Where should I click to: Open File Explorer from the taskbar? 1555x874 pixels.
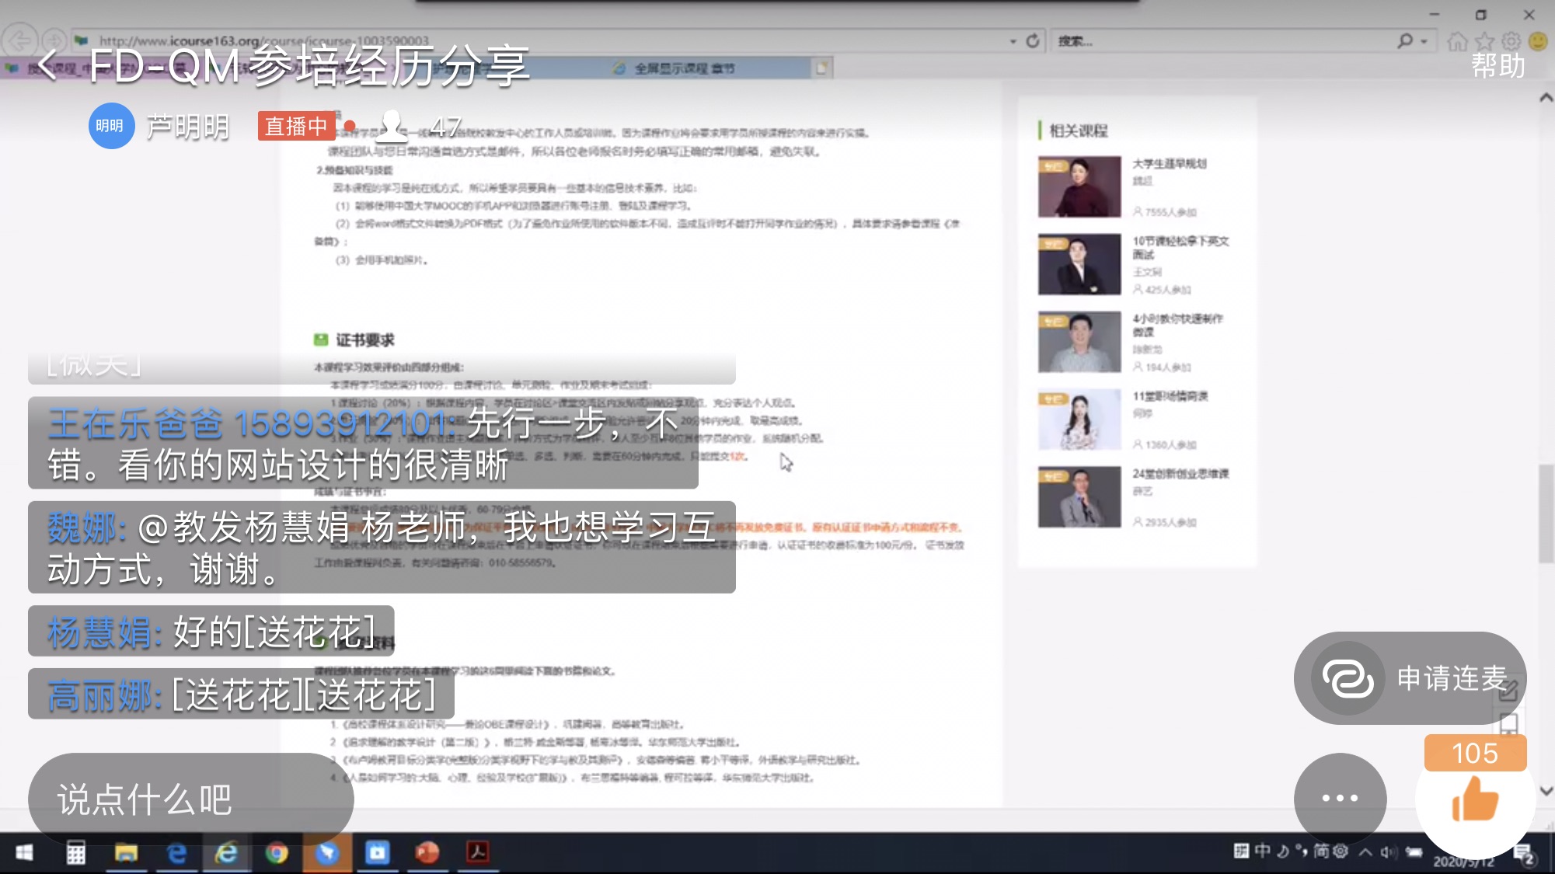pos(126,853)
